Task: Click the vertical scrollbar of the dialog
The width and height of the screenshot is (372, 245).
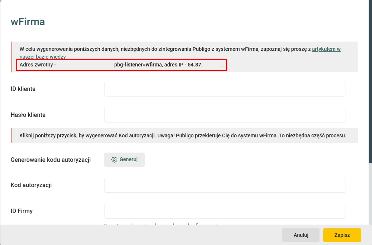Action: [x=370, y=81]
